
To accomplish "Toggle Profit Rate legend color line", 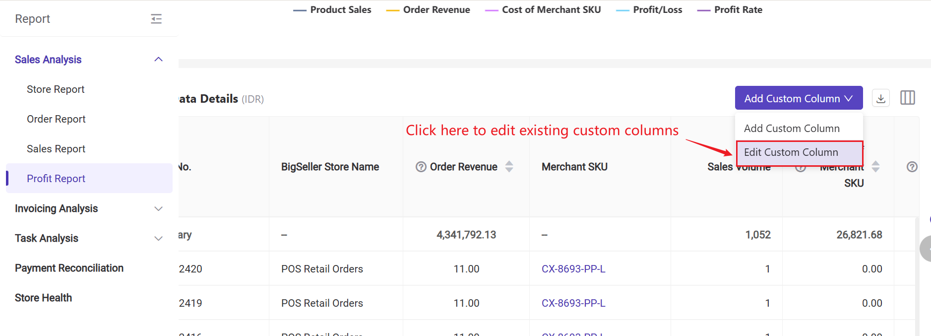I will [x=703, y=10].
